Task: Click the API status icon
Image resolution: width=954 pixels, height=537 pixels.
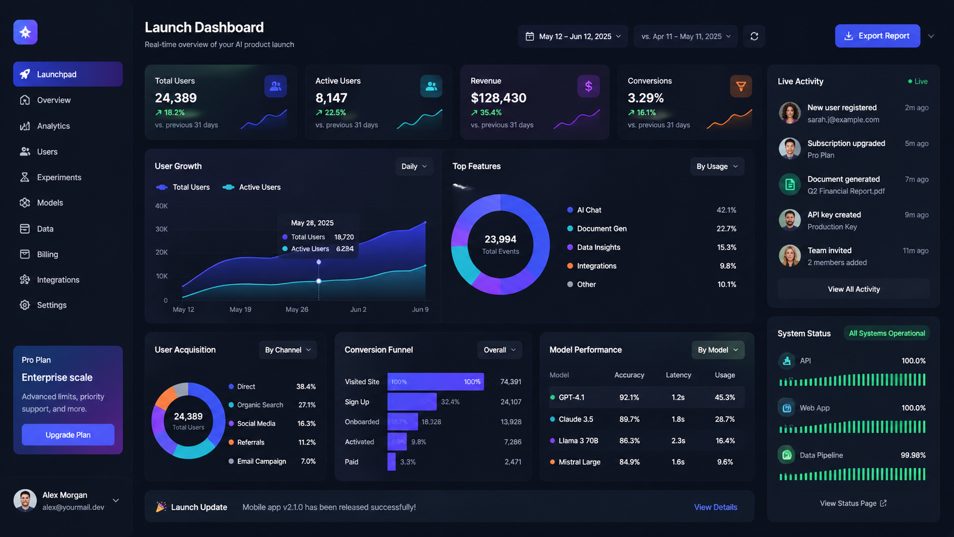Action: pyautogui.click(x=787, y=361)
